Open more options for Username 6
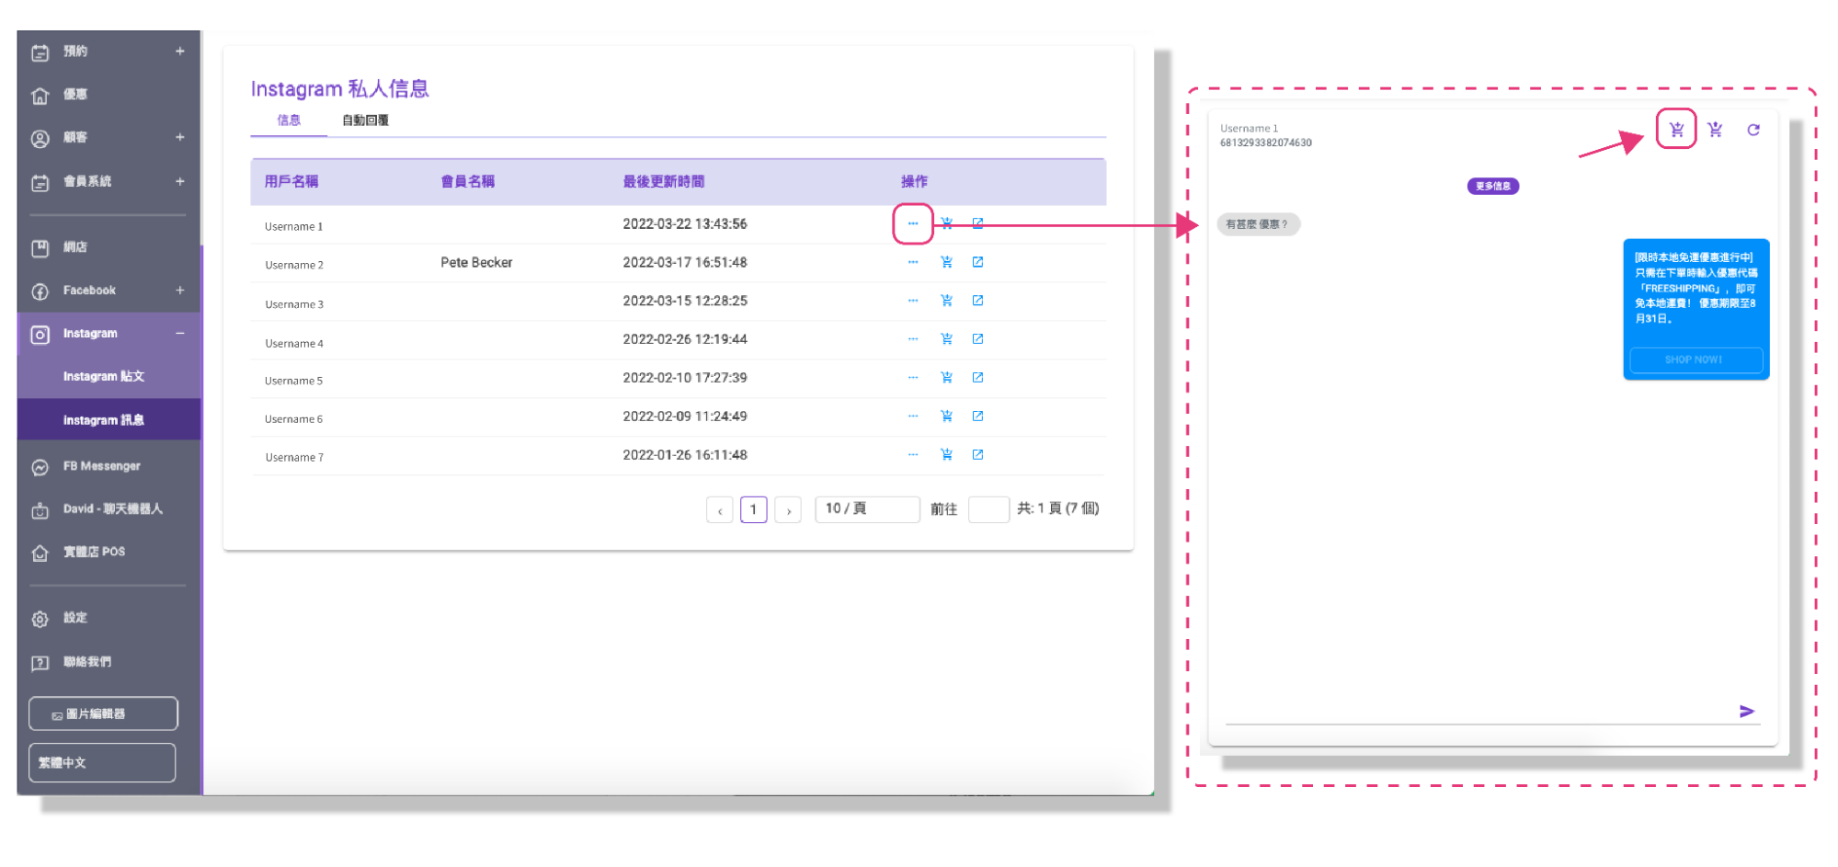1838x867 pixels. 912,416
